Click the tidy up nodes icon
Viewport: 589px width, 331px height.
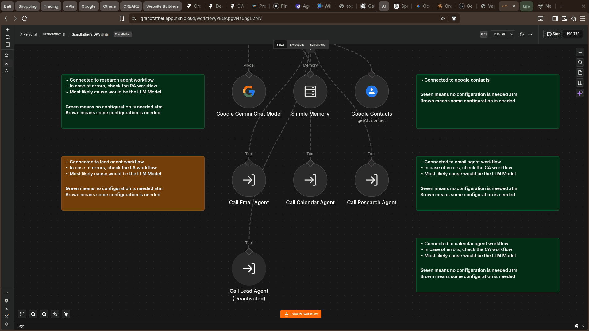click(66, 314)
